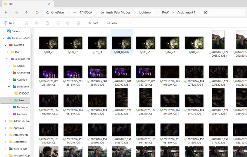Click the Copy icon in toolbar

click(x=37, y=23)
